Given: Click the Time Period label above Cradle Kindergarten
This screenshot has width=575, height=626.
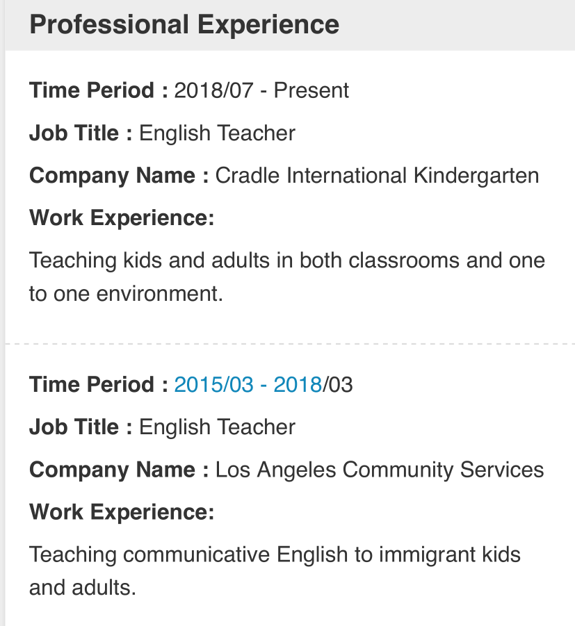Looking at the screenshot, I should click(x=98, y=90).
